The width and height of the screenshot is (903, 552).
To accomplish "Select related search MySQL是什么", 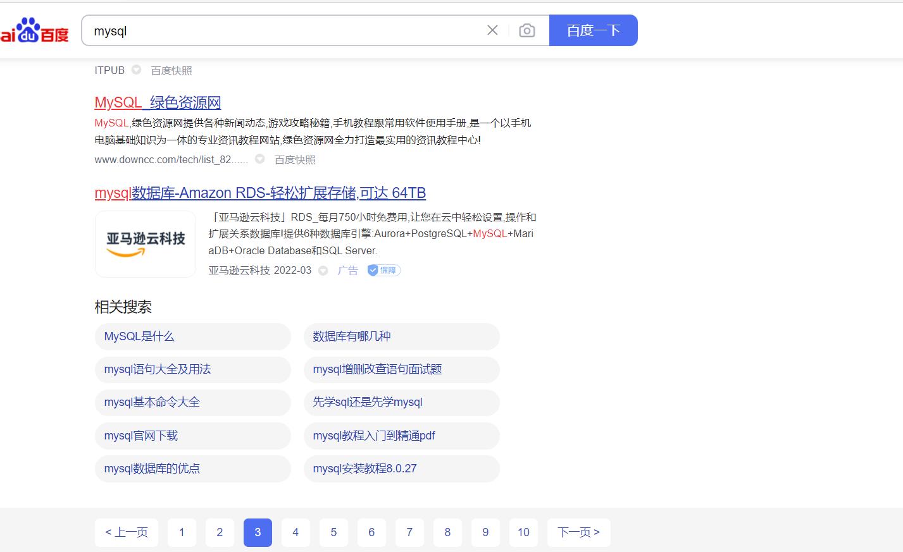I will pyautogui.click(x=193, y=336).
